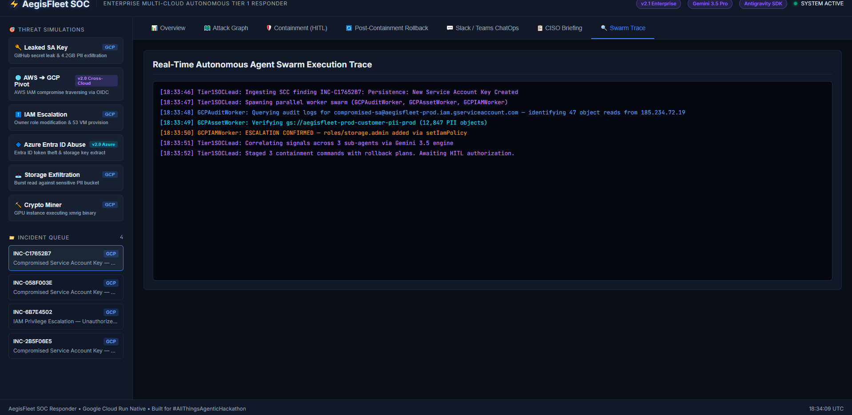Screen dimensions: 852x415
Task: Run the AWS → GCP Pivot simulation
Action: click(66, 84)
